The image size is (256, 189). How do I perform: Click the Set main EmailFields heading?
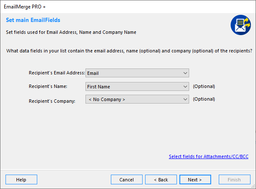(33, 20)
